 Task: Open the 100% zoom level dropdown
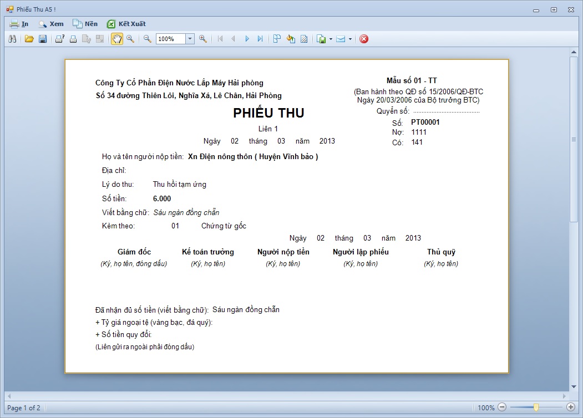pos(190,39)
